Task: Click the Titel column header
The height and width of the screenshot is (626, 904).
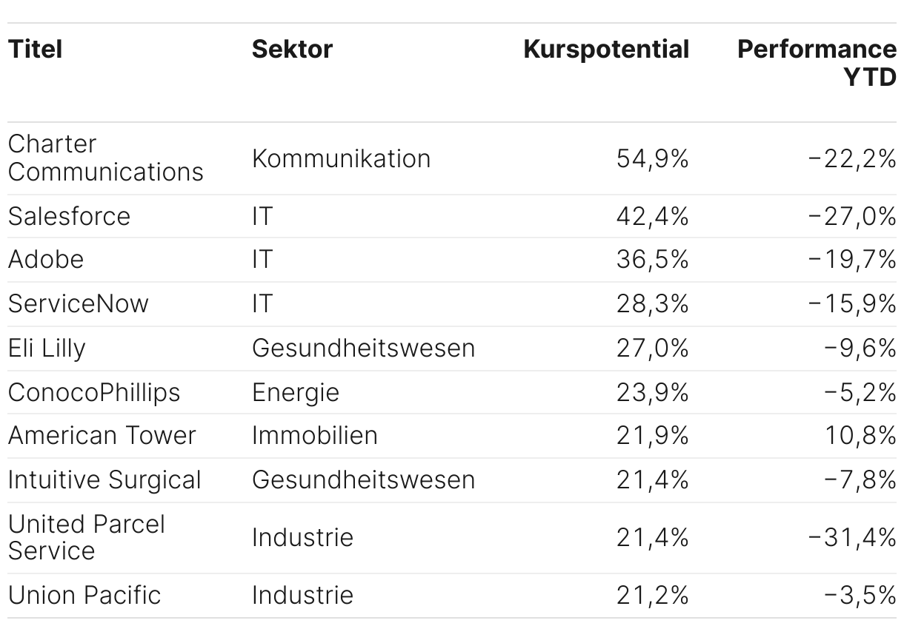Action: 35,50
